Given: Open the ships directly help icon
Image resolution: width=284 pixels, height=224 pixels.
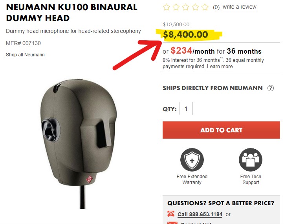Looking at the screenshot, I should click(x=271, y=88).
